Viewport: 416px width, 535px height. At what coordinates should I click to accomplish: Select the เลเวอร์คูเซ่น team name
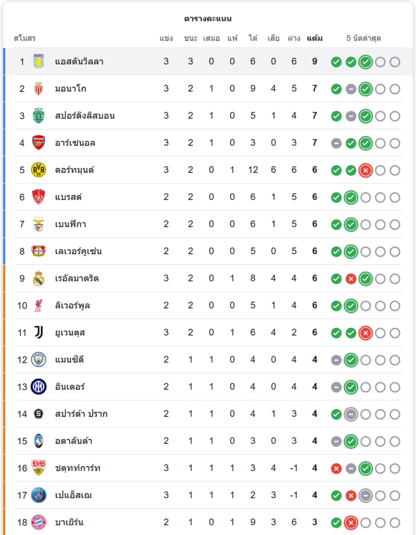pos(79,251)
